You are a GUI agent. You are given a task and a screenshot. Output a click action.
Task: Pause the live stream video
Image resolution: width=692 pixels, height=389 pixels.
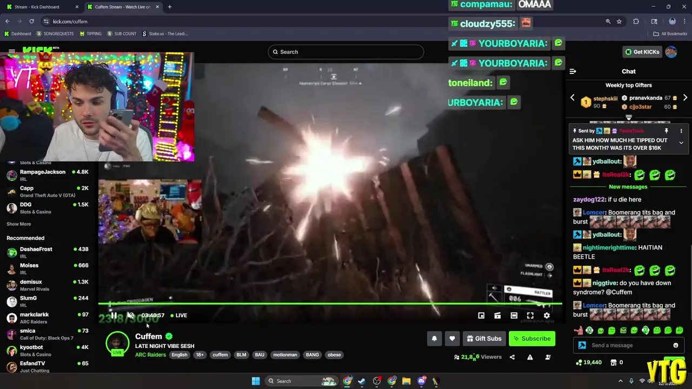[x=114, y=316]
